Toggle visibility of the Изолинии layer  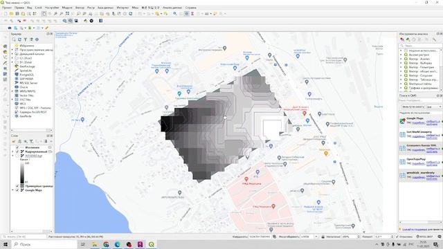(17, 147)
